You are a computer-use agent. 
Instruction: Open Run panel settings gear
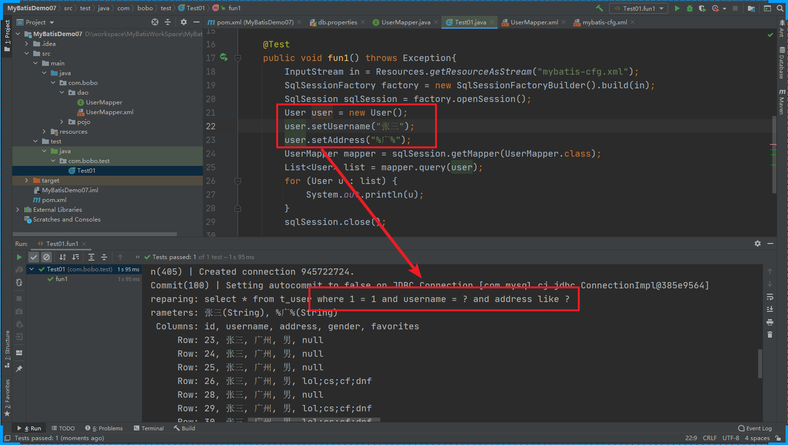[758, 243]
